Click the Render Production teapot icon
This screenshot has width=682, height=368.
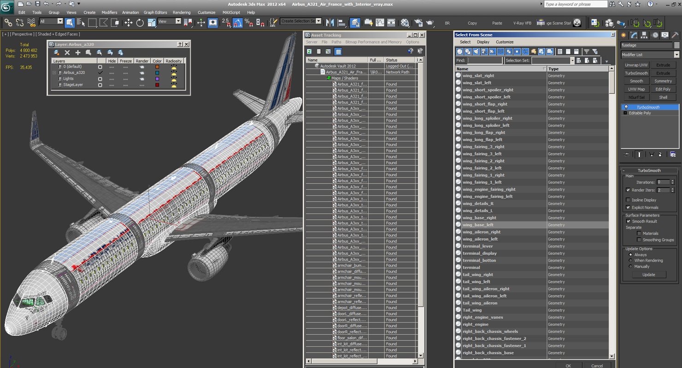430,22
